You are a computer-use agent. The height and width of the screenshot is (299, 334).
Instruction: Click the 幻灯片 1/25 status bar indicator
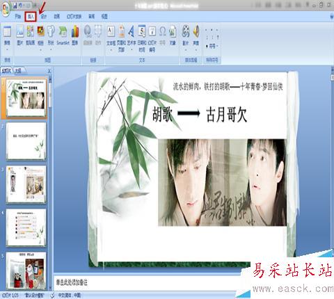click(10, 296)
